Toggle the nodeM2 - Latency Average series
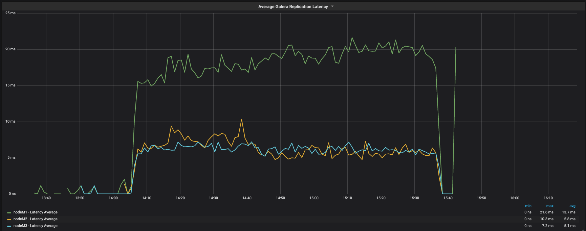The image size is (586, 231). point(35,219)
